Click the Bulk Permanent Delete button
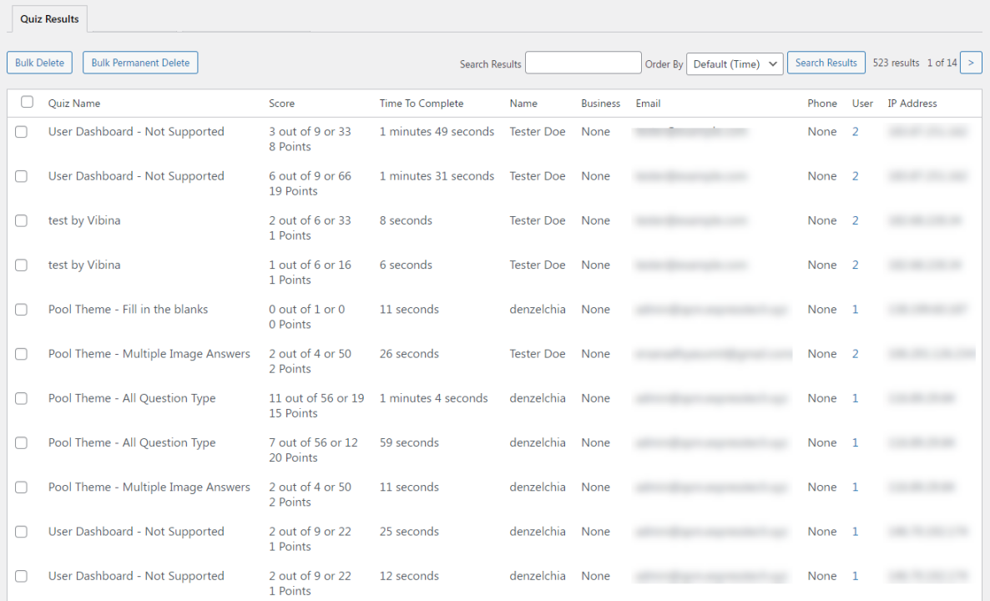This screenshot has height=601, width=990. click(140, 63)
